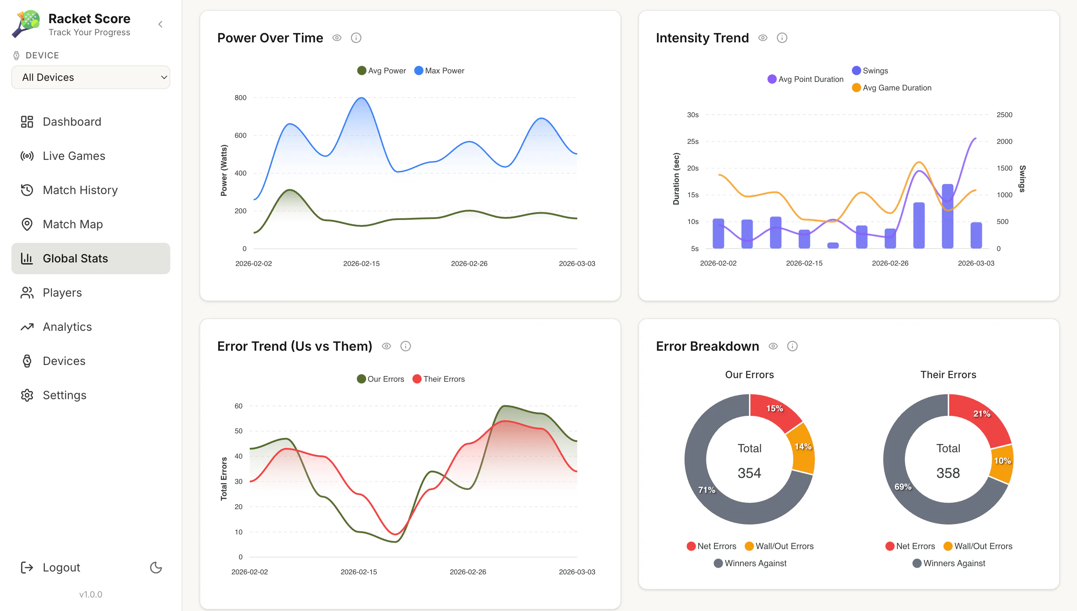Click Wall/Out Errors legend under Their Errors donut

[x=978, y=546]
